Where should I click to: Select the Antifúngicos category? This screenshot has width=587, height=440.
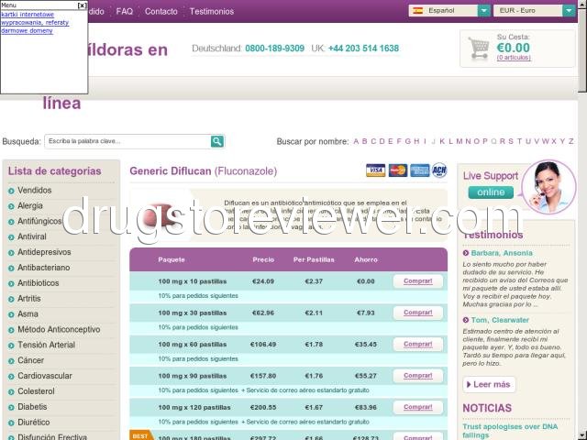click(x=39, y=221)
